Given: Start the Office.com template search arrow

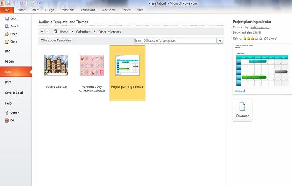Looking at the screenshot, I should [220, 41].
